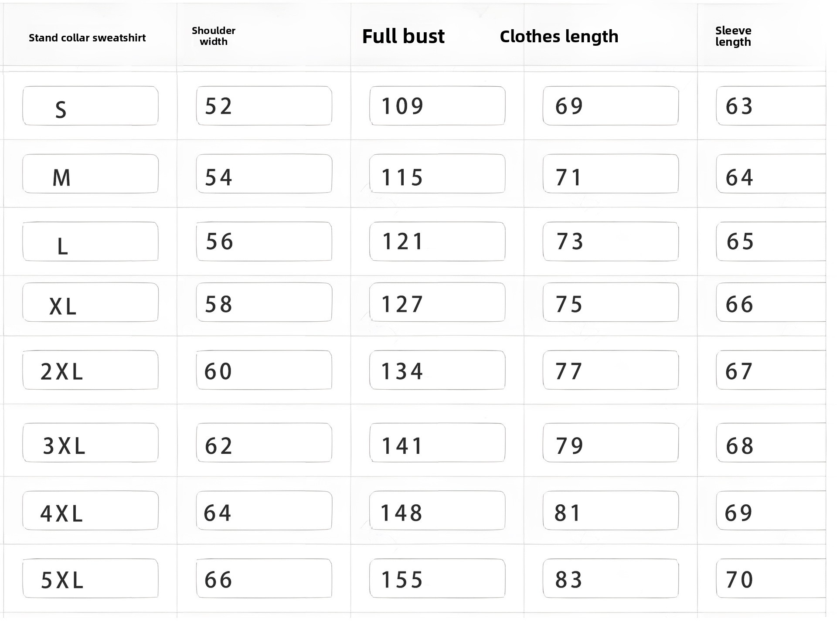Viewport: 837px width, 622px height.
Task: Select the S size box
Action: 90,106
